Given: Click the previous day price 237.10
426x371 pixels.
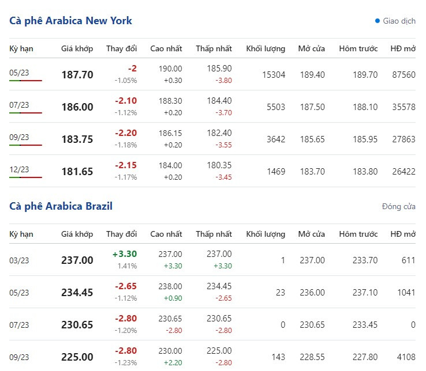Looking at the screenshot, I should click(x=365, y=292).
